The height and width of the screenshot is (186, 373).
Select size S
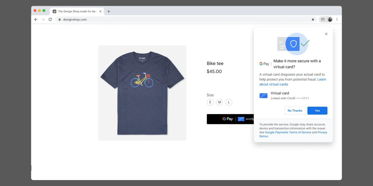point(210,102)
